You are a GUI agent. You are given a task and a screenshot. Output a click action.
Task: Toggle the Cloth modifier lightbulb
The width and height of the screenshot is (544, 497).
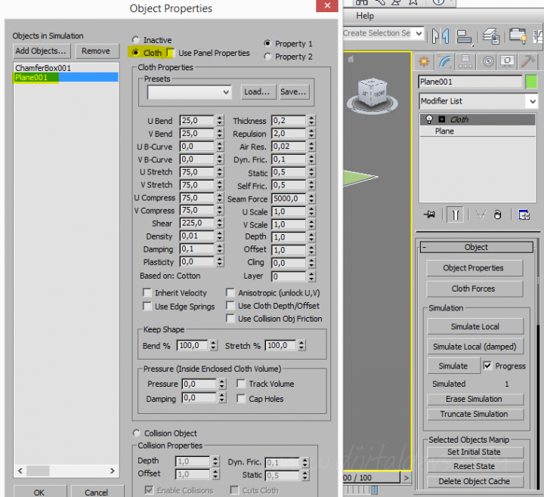coord(429,119)
